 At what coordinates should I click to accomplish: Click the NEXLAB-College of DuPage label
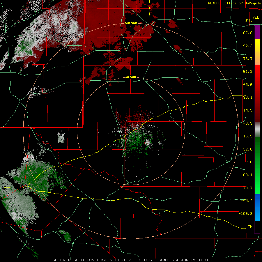click(x=233, y=3)
